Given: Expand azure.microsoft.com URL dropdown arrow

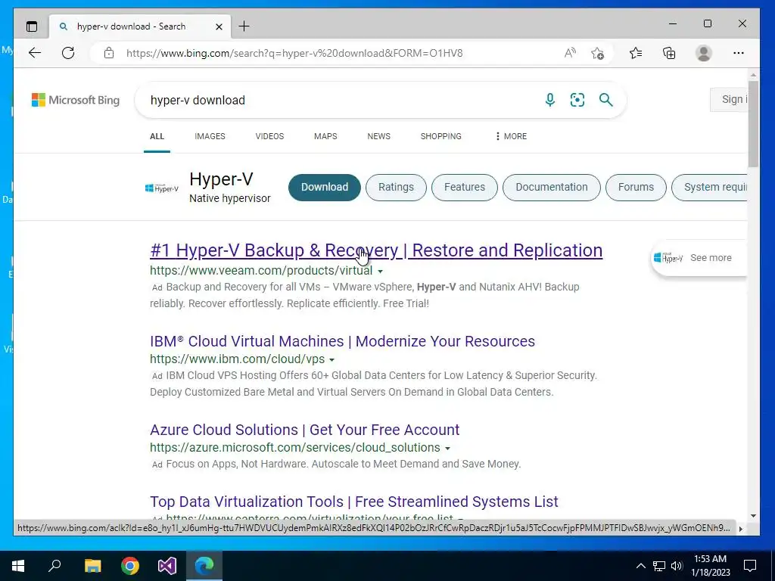Looking at the screenshot, I should coord(447,448).
